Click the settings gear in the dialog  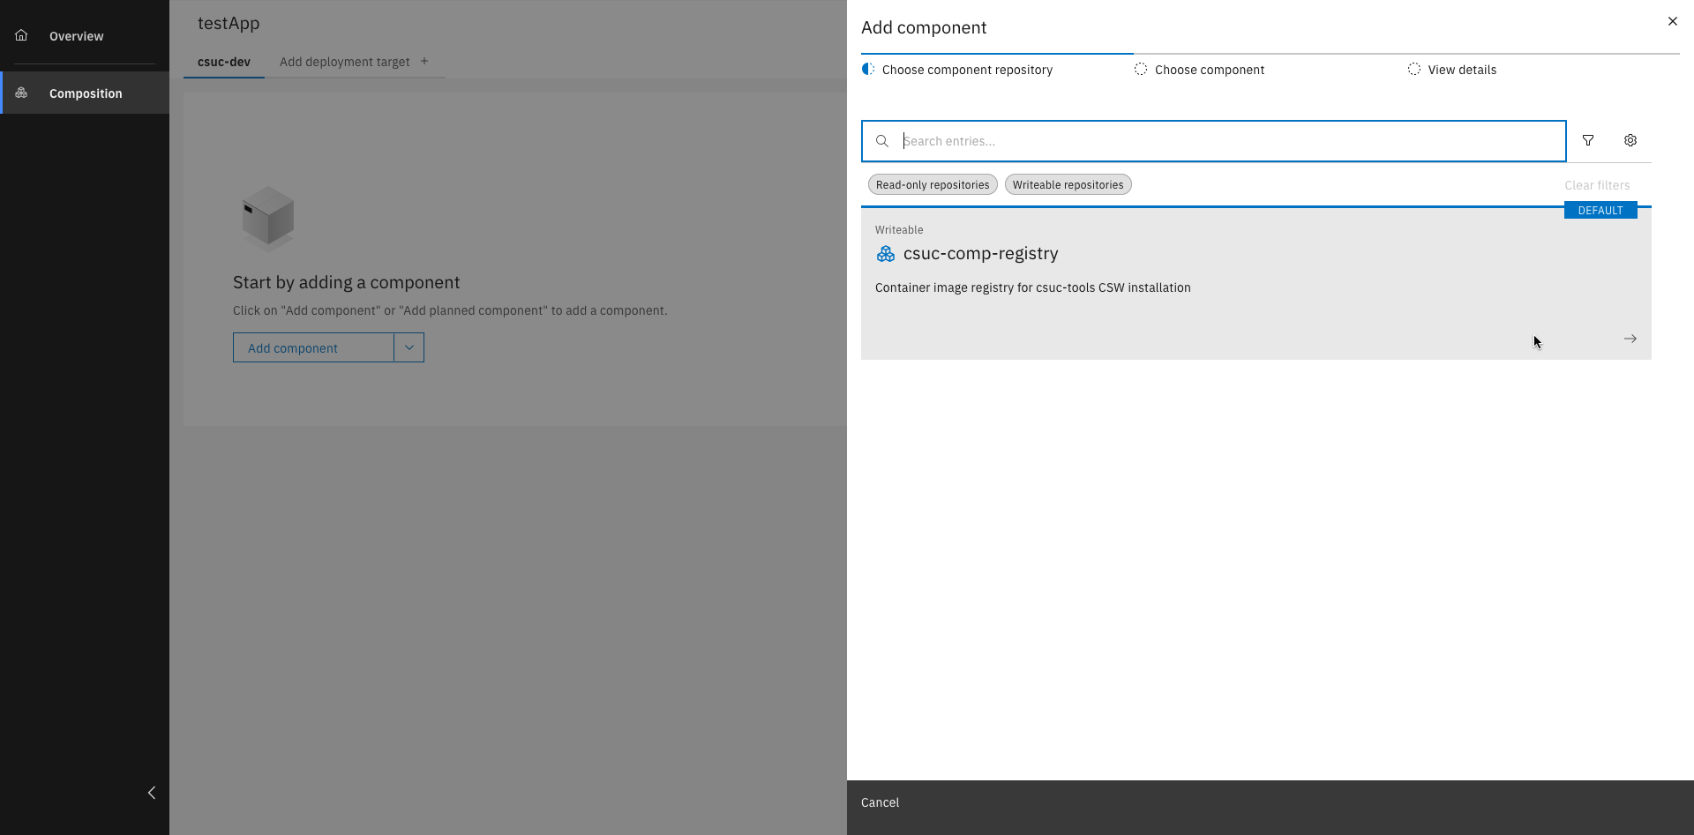tap(1630, 140)
